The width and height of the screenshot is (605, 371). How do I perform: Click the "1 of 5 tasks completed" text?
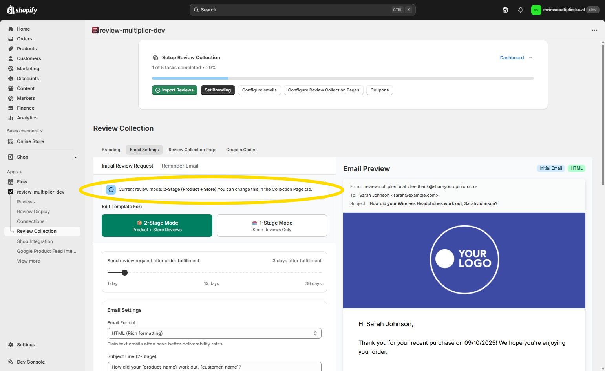176,68
